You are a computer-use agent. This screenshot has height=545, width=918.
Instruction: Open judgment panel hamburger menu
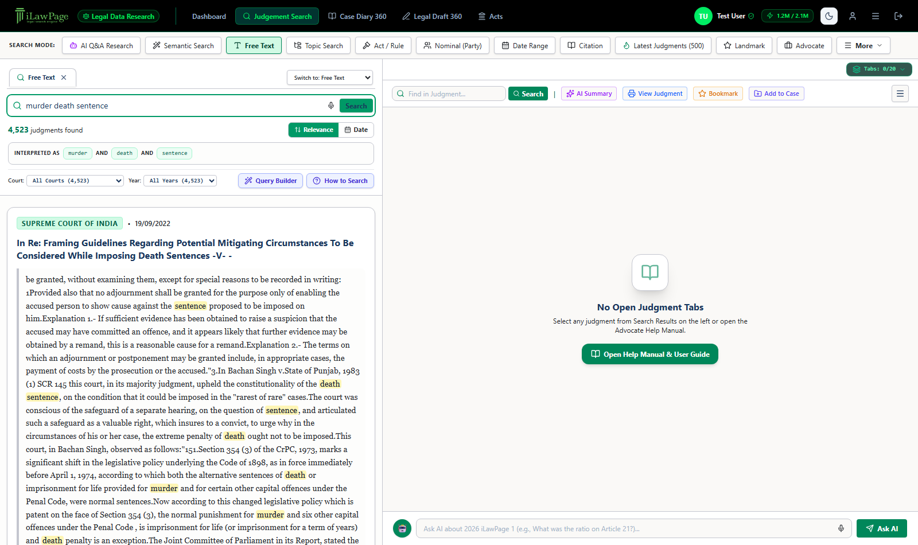pos(900,94)
